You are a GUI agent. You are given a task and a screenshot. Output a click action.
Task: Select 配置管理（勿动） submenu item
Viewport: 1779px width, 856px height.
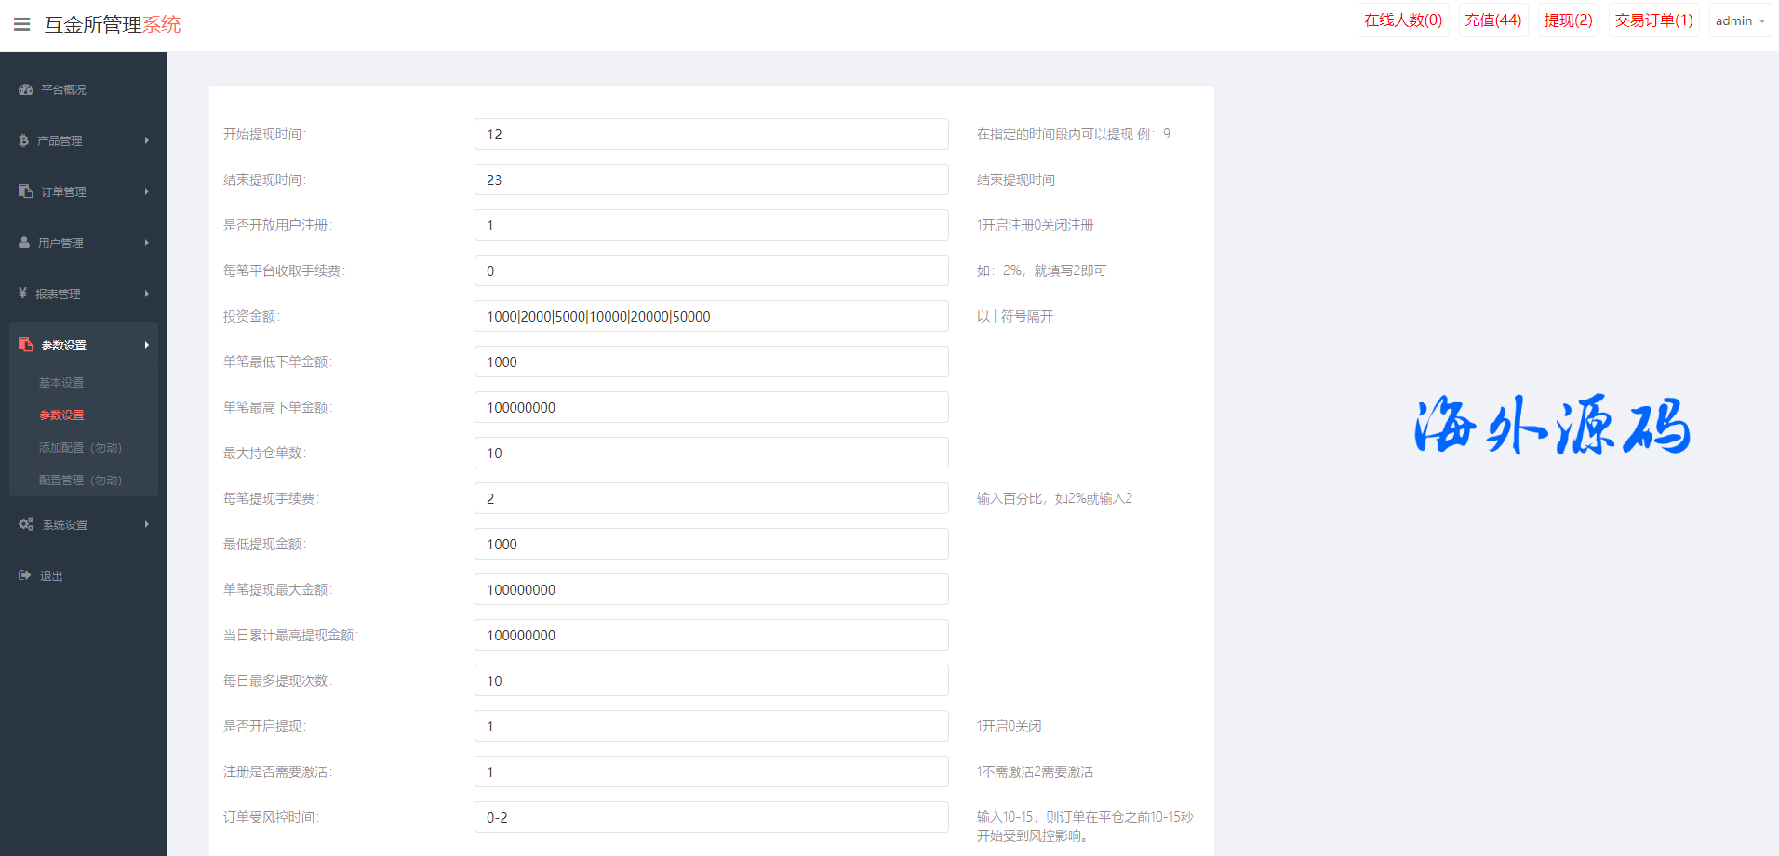coord(80,481)
